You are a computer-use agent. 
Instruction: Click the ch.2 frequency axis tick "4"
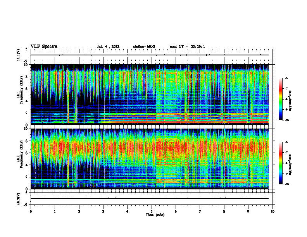(27, 165)
